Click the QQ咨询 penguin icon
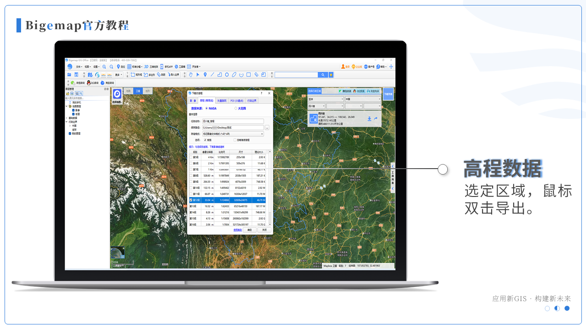 click(x=88, y=83)
